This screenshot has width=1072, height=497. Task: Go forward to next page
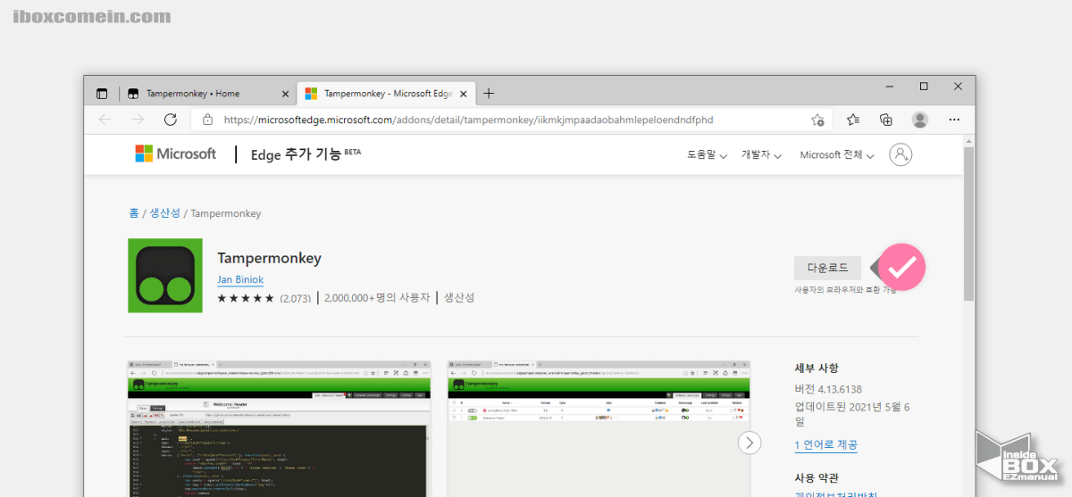pyautogui.click(x=137, y=120)
